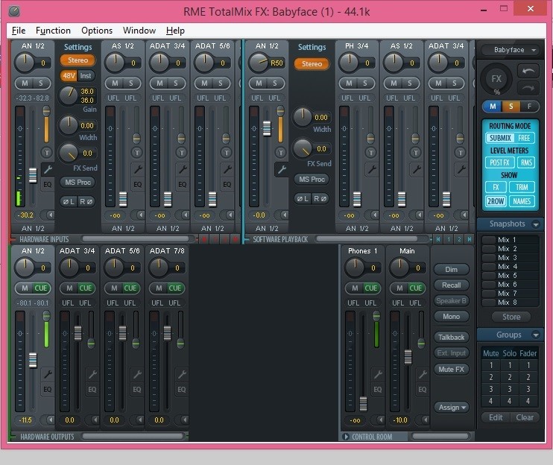
Task: Click the Mono button
Action: pyautogui.click(x=452, y=317)
